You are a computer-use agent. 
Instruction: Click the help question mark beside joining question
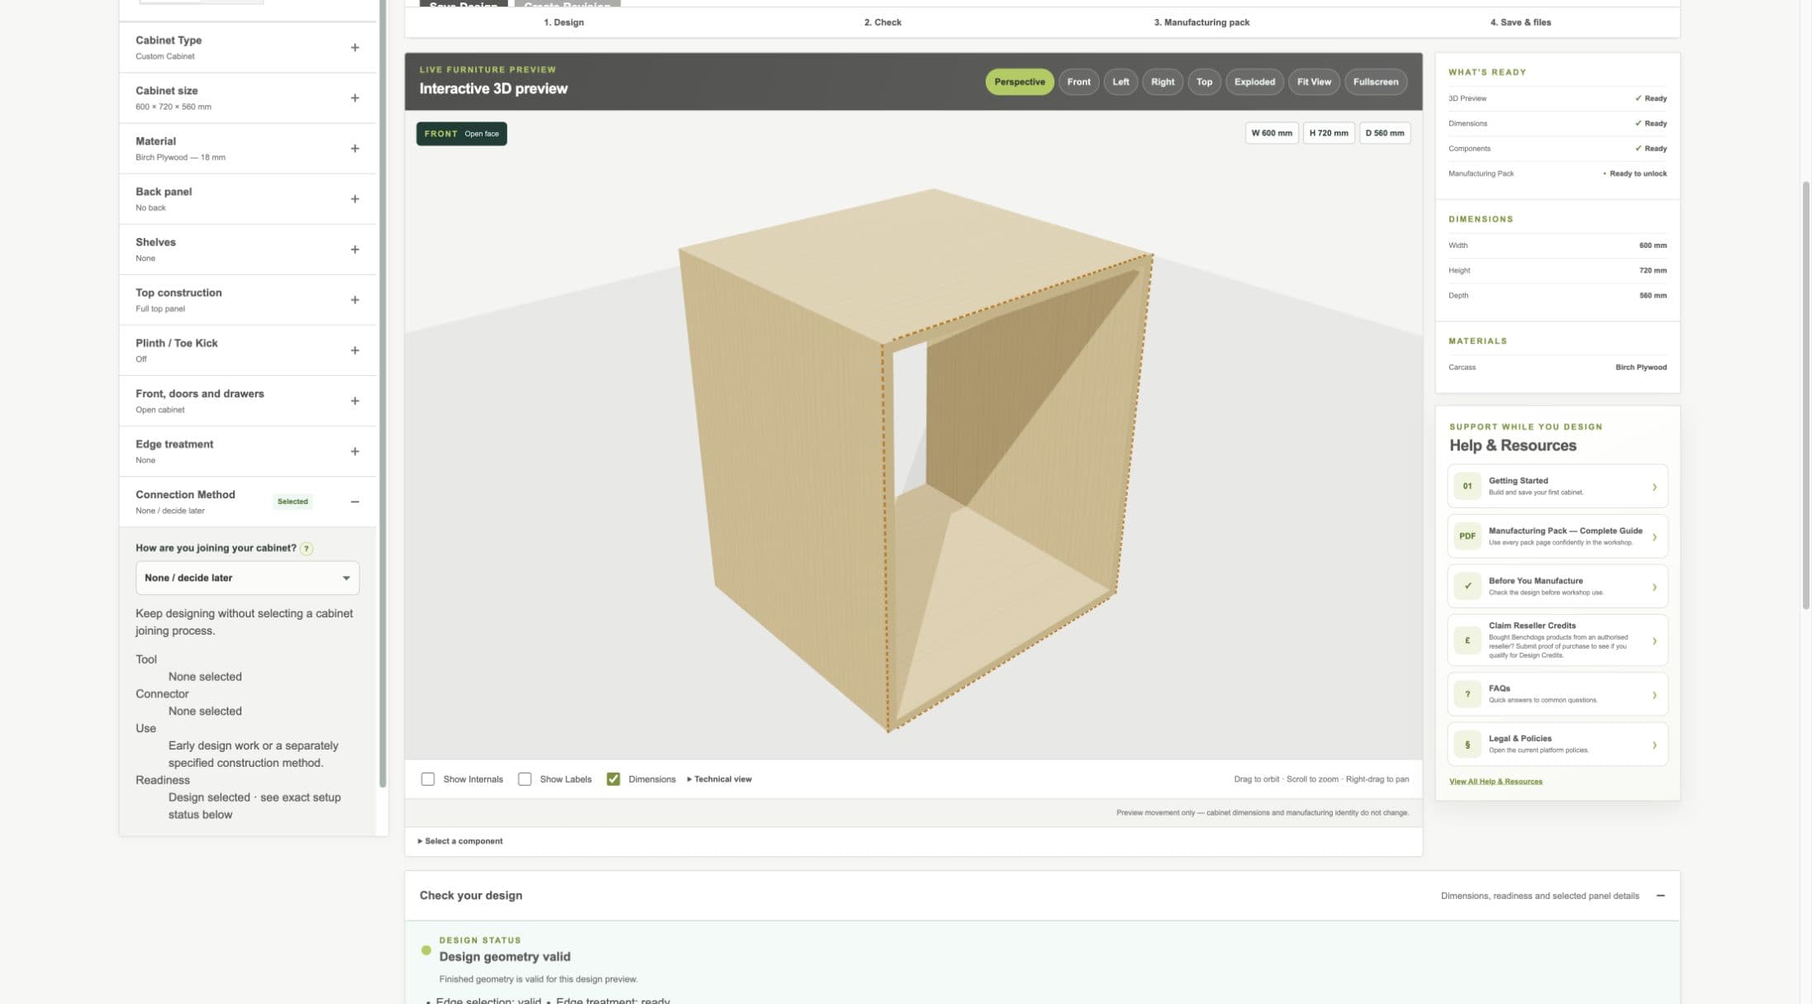coord(307,549)
